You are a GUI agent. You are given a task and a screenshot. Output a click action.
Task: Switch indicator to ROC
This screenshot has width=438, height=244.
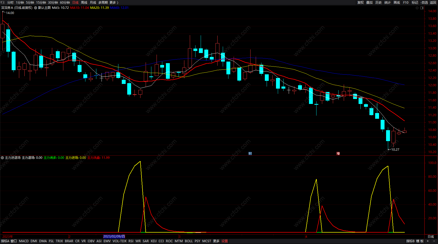pos(169,241)
